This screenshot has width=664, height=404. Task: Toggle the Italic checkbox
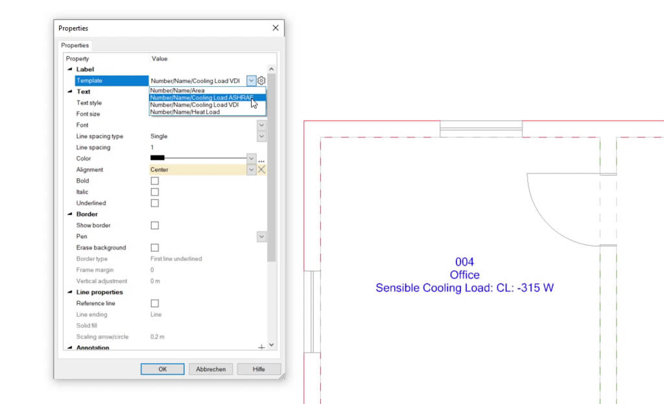(154, 192)
